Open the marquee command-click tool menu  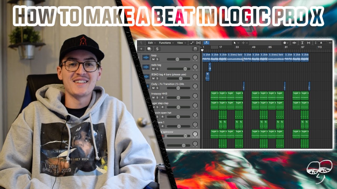245,43
